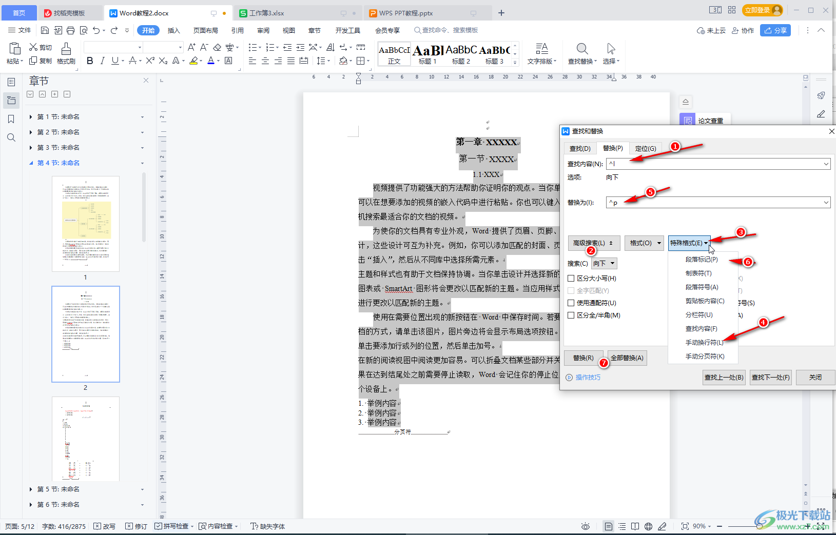Collapse 第 4 节: 未命名 section

pyautogui.click(x=31, y=163)
